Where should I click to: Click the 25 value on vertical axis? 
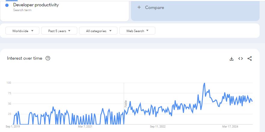point(9,114)
